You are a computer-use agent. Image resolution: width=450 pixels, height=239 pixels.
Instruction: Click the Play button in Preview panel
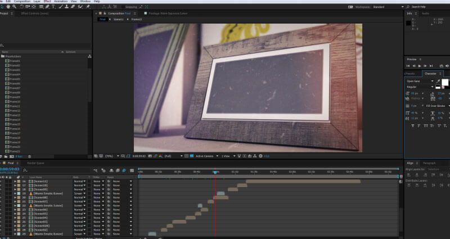point(420,66)
